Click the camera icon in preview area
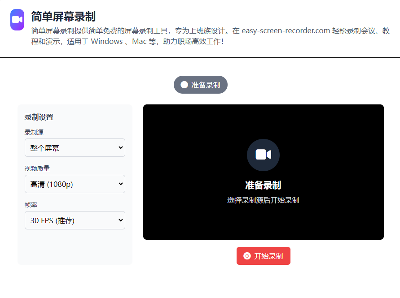400x298 pixels. (x=263, y=155)
